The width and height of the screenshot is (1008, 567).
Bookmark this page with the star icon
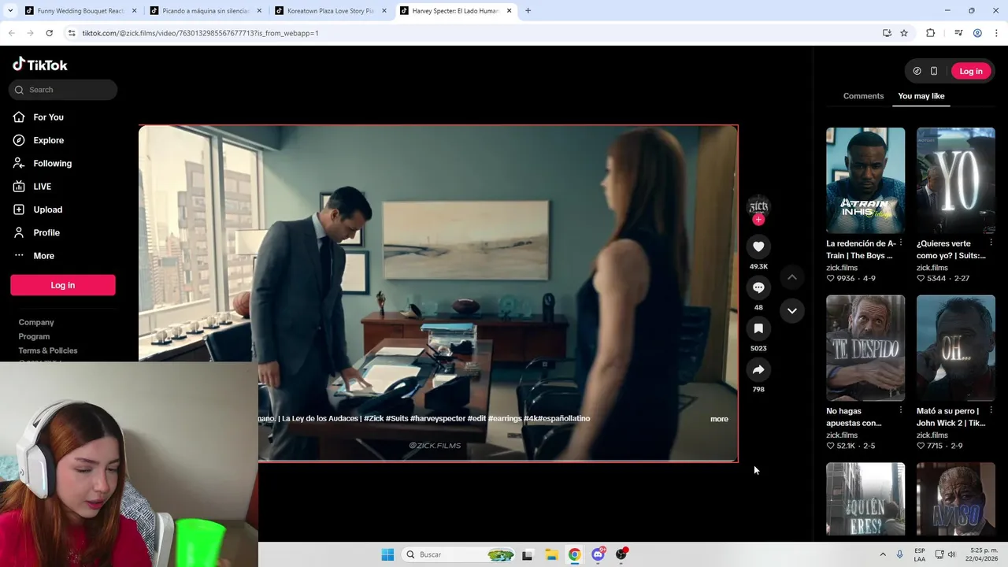904,33
